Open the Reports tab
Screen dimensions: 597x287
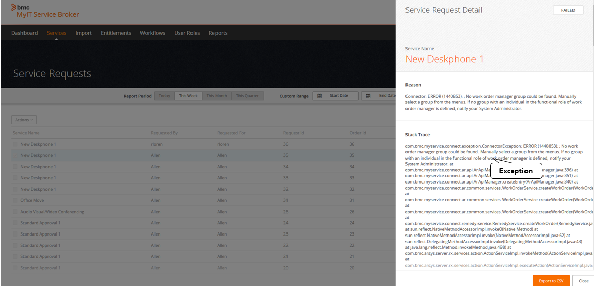coord(218,33)
